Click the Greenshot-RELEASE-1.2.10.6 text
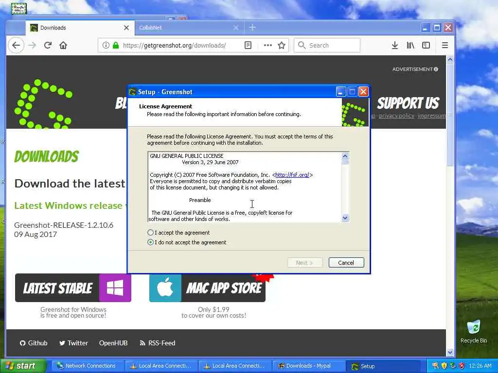Image resolution: width=498 pixels, height=373 pixels. (64, 225)
